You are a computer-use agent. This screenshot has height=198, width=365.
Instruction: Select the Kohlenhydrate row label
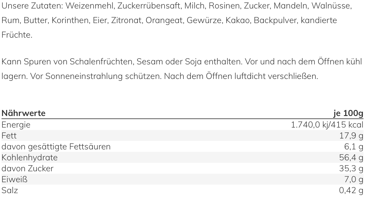tap(30, 158)
